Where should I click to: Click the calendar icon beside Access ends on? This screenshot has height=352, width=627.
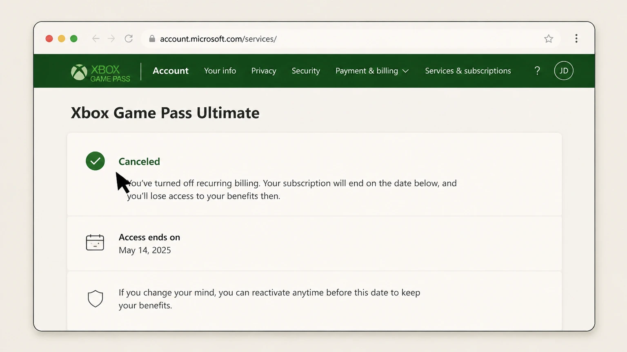coord(95,242)
